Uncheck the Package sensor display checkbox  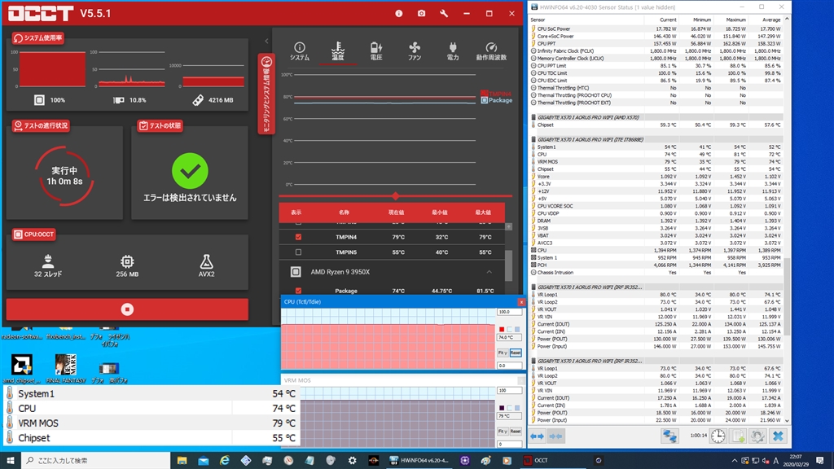pyautogui.click(x=298, y=291)
